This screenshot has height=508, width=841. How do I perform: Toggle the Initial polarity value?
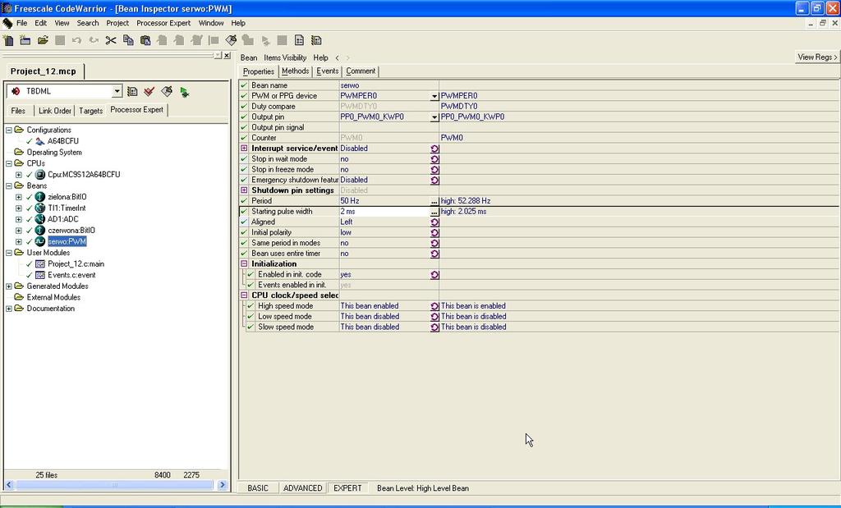[434, 232]
